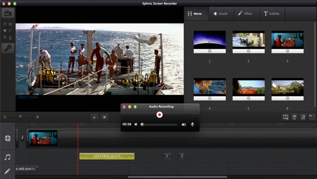Select the full screen capture radio option

pyautogui.click(x=5, y=24)
